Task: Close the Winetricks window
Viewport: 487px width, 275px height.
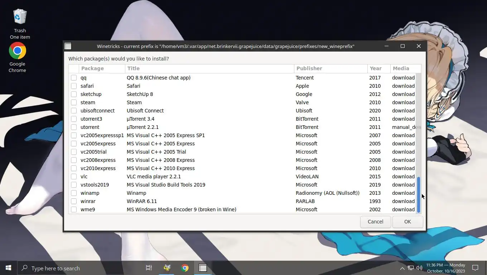Action: tap(419, 46)
